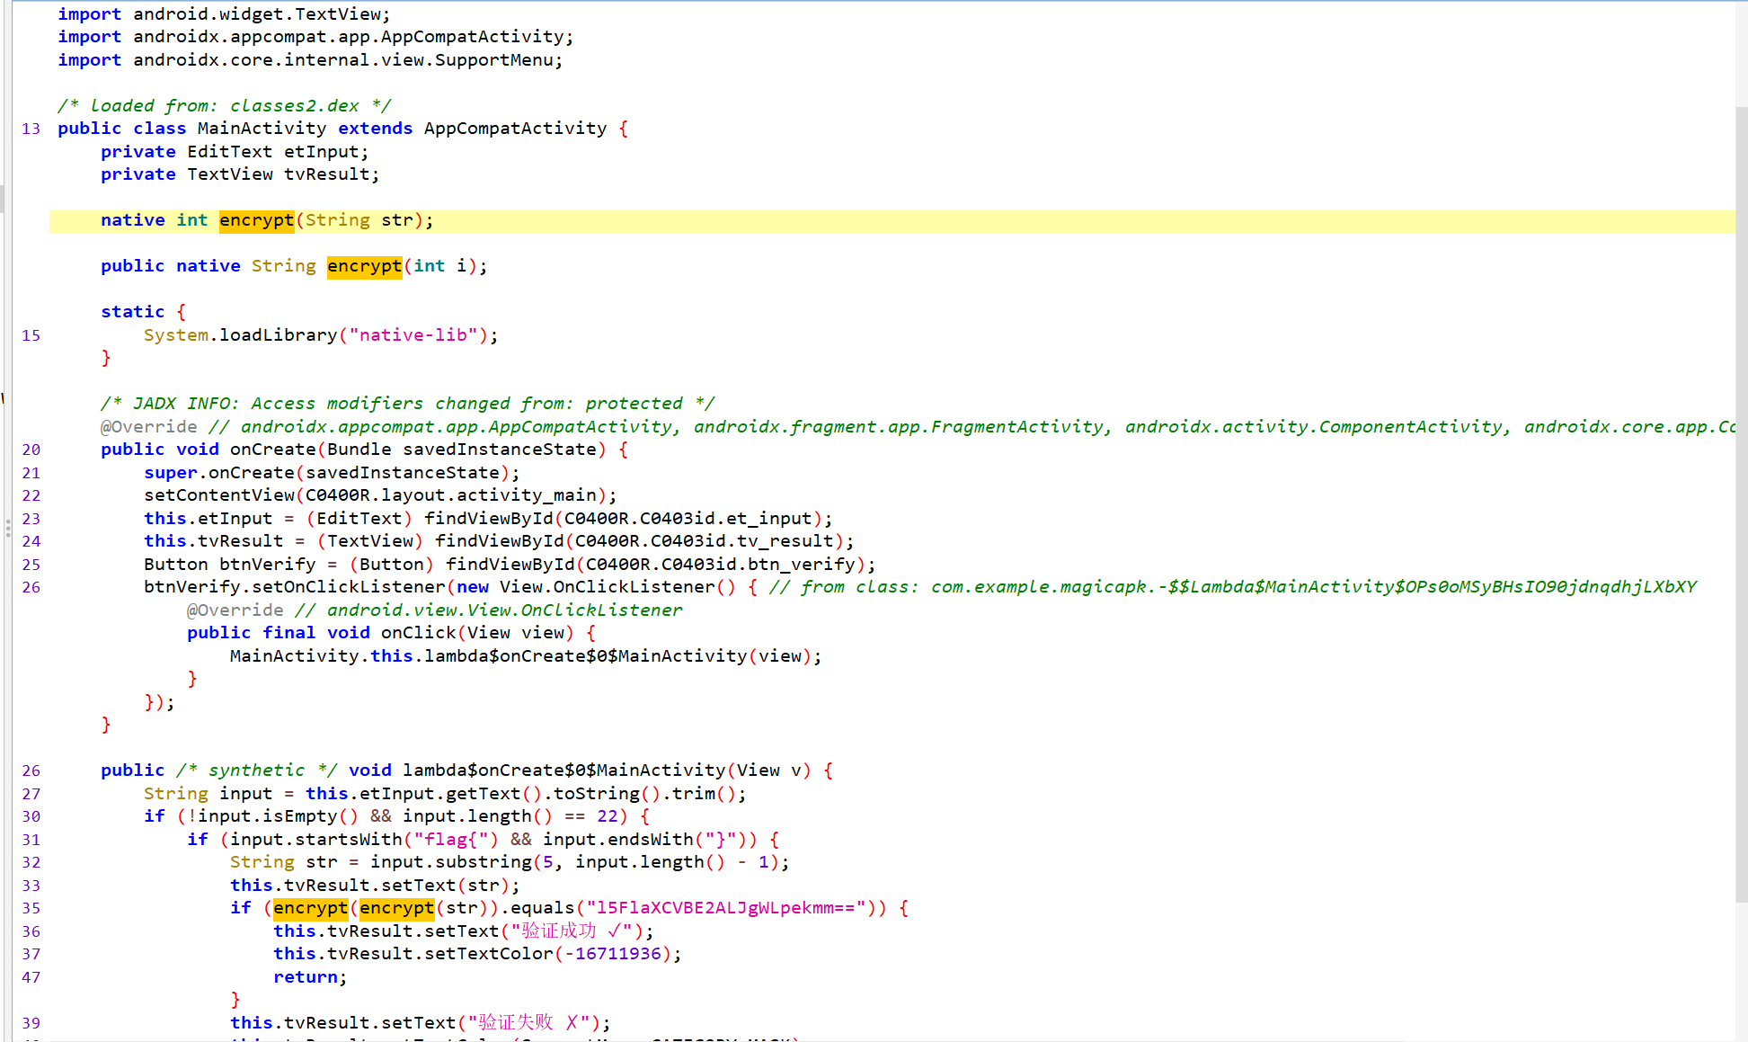Viewport: 1748px width, 1042px height.
Task: Click the setTextColor call on line 37
Action: click(x=489, y=954)
